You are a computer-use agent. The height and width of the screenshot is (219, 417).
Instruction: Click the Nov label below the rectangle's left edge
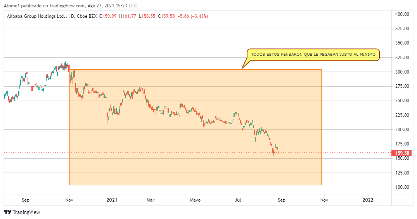(69, 200)
